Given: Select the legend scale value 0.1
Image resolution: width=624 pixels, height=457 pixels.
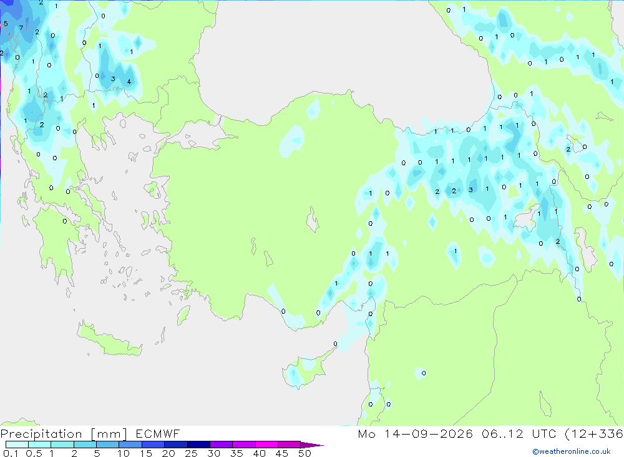Looking at the screenshot, I should [x=11, y=453].
